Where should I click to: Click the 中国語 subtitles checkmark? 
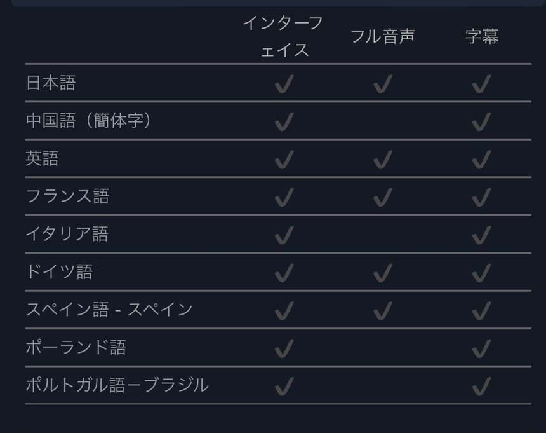(x=482, y=121)
